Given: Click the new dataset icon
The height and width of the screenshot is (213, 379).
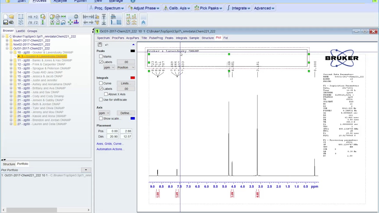Looking at the screenshot, I should point(6,17).
